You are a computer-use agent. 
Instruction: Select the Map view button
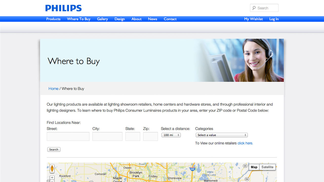254,167
